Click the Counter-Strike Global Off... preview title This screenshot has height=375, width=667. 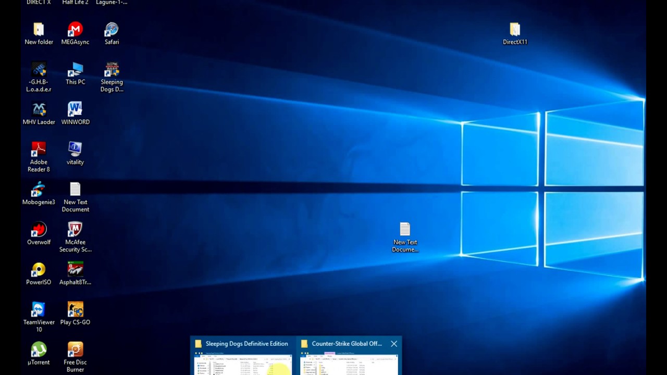pyautogui.click(x=347, y=344)
